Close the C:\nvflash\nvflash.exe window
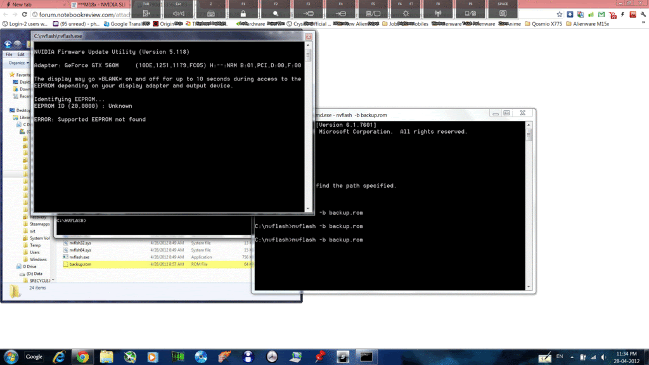This screenshot has width=649, height=365. point(309,36)
